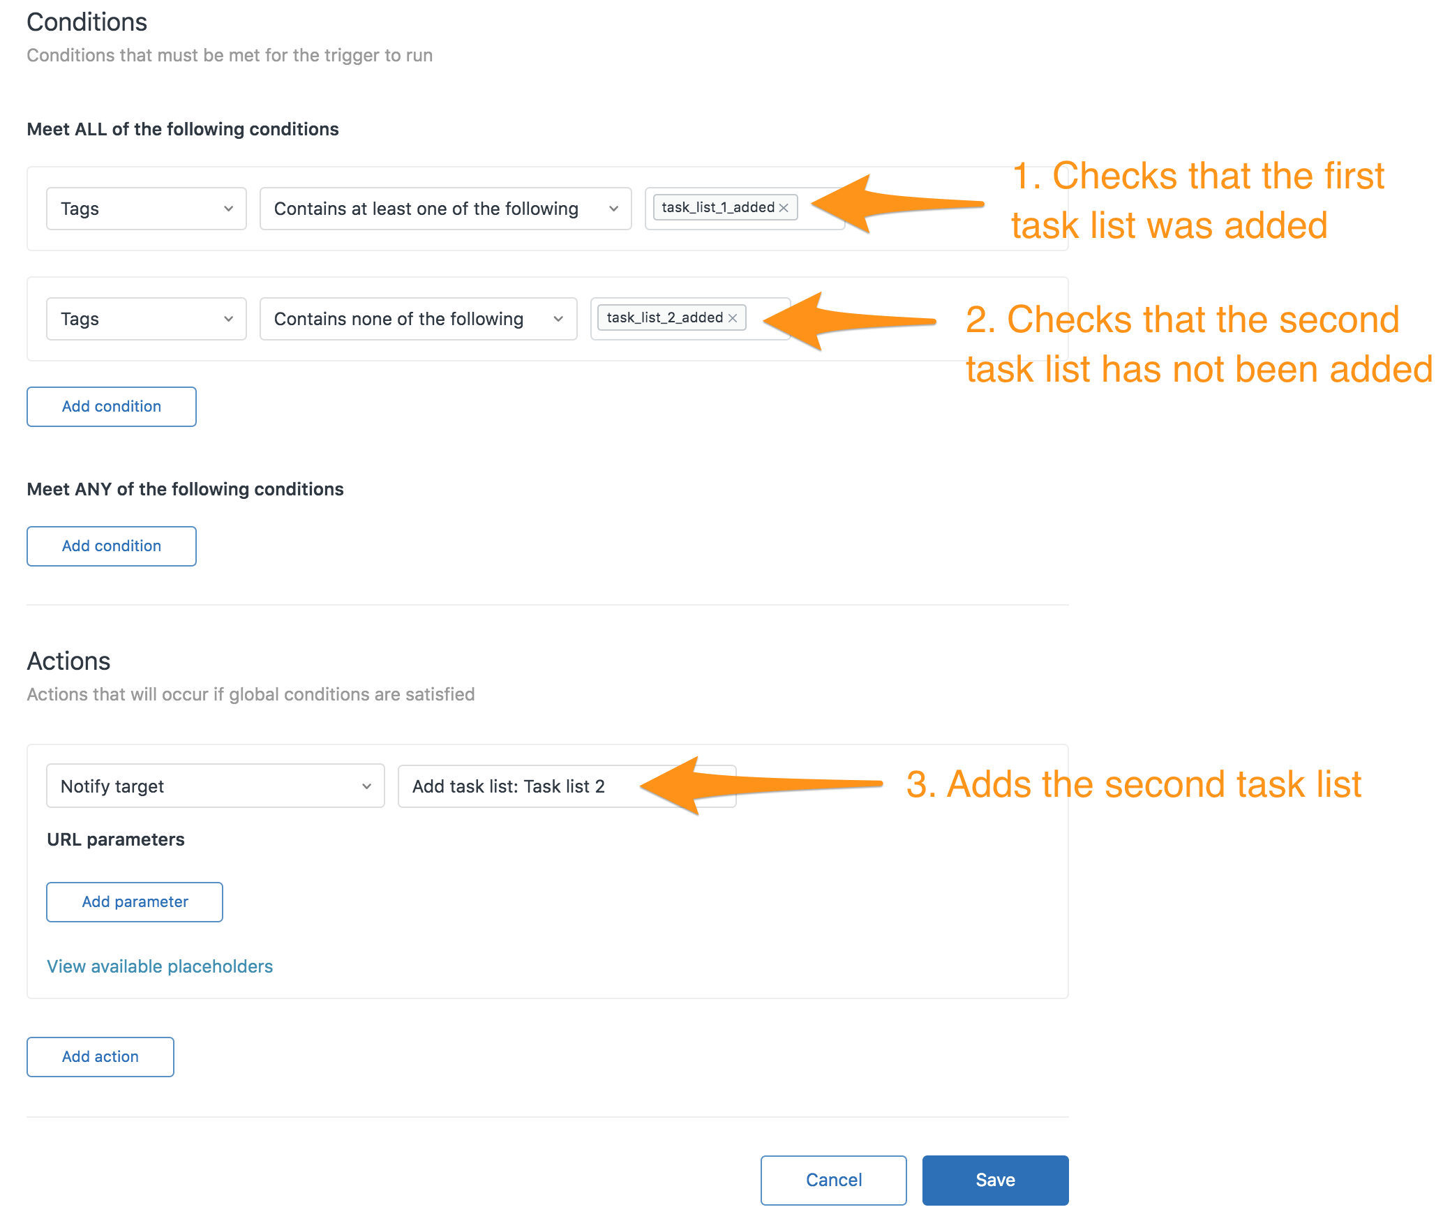Viewport: 1450px width, 1221px height.
Task: Remove the task_list_1_added tag
Action: 784,208
